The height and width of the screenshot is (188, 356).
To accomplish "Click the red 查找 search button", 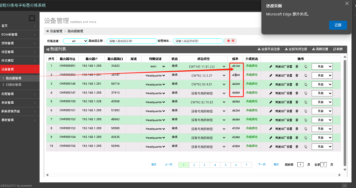I will [x=230, y=41].
